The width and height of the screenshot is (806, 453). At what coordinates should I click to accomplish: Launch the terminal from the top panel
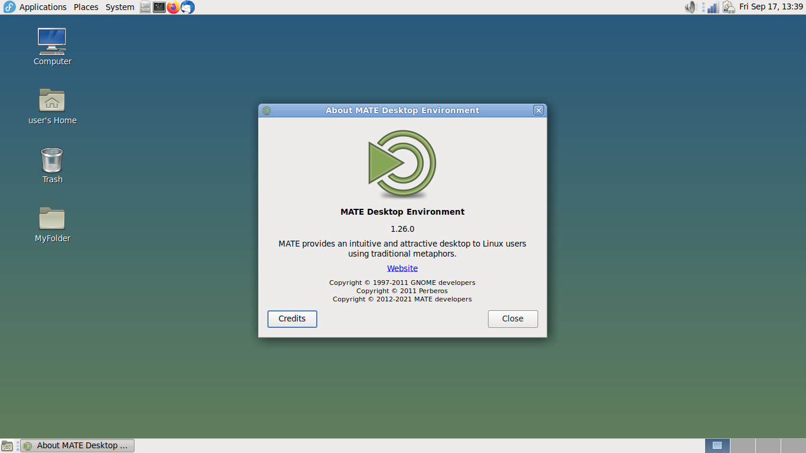click(159, 7)
